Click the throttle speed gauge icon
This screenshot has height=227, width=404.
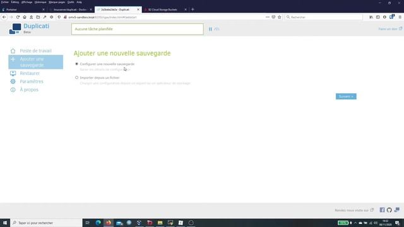point(217,29)
